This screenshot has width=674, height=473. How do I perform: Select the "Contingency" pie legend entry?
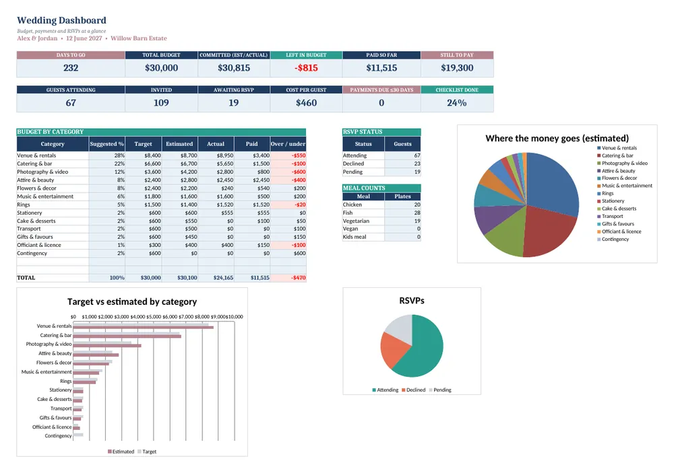[613, 239]
